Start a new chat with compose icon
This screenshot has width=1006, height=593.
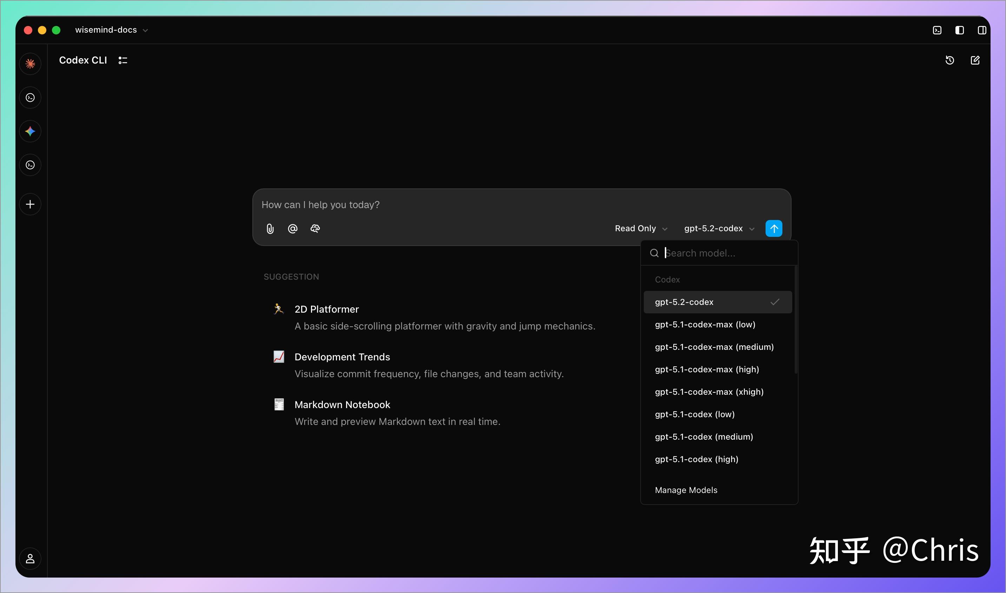975,60
